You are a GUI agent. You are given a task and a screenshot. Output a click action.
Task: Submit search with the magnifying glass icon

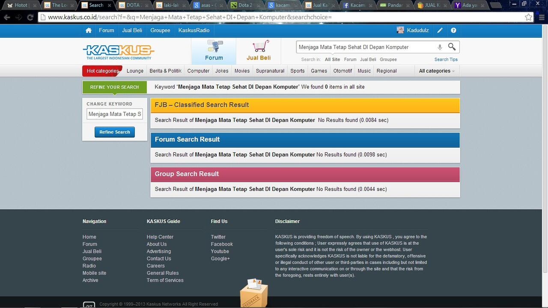tap(452, 47)
